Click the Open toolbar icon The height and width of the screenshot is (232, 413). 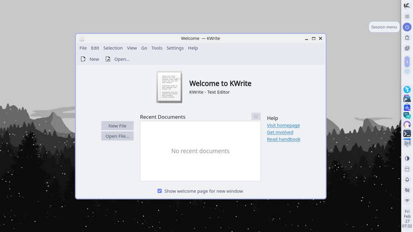pyautogui.click(x=108, y=59)
